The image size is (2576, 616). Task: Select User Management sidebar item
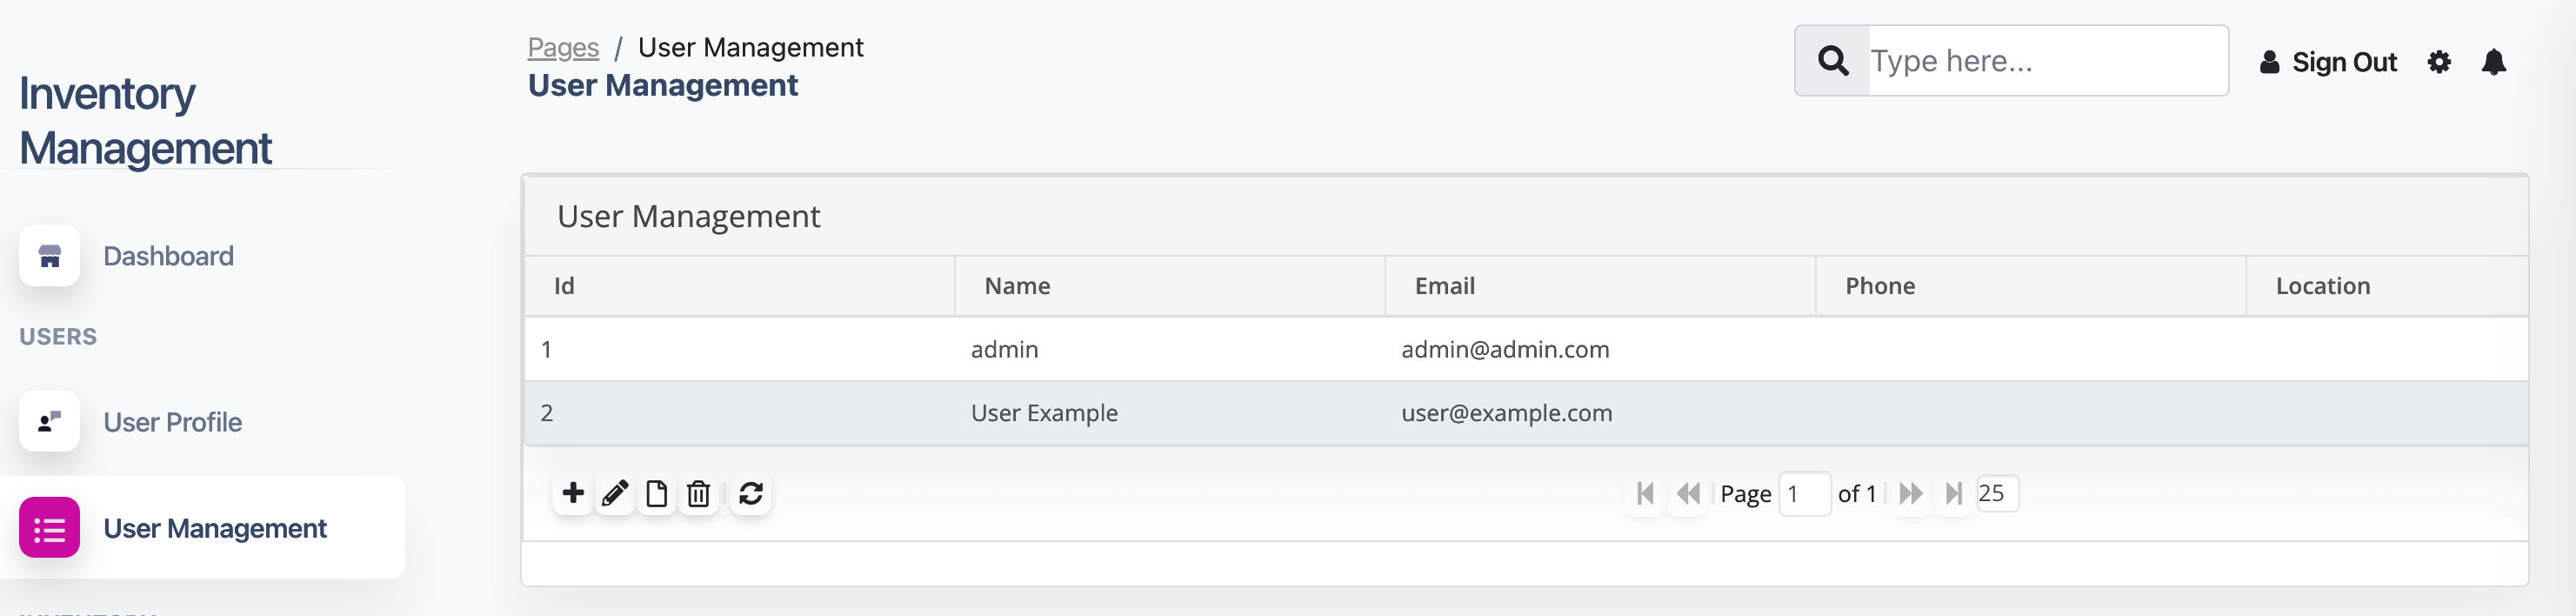[x=202, y=528]
